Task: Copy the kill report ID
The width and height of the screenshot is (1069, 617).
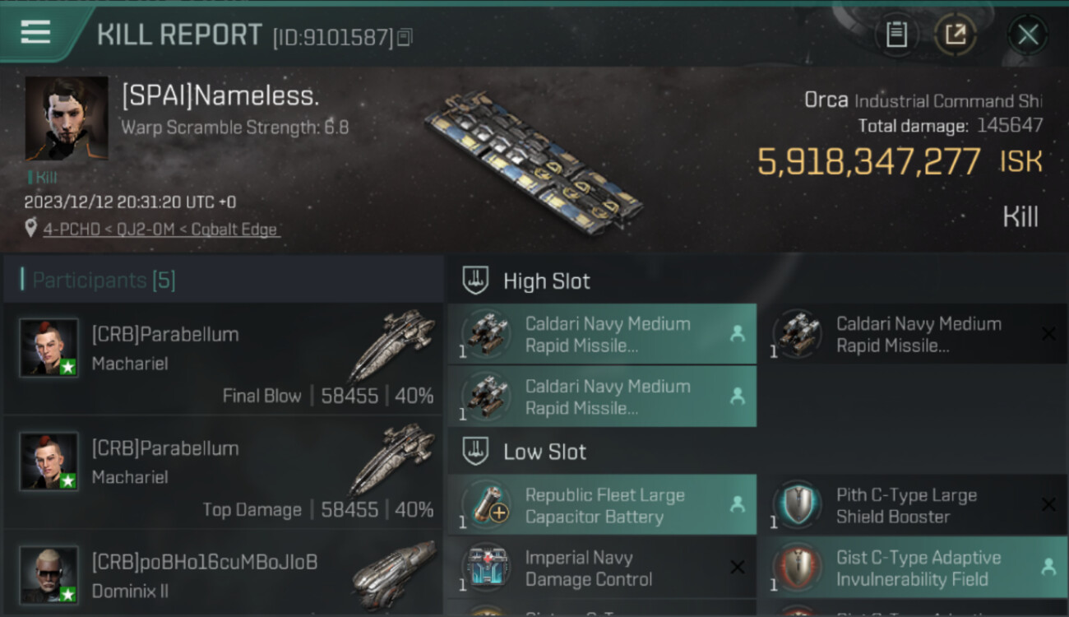Action: (x=404, y=37)
